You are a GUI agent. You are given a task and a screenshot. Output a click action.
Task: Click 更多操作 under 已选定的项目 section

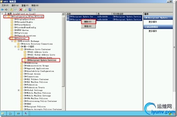click(x=153, y=31)
